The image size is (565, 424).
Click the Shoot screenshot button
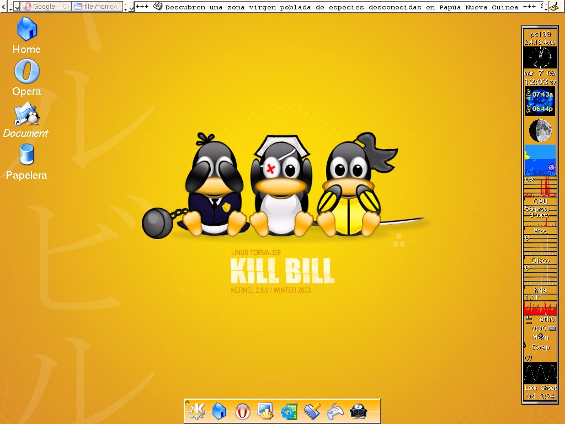coord(548,388)
